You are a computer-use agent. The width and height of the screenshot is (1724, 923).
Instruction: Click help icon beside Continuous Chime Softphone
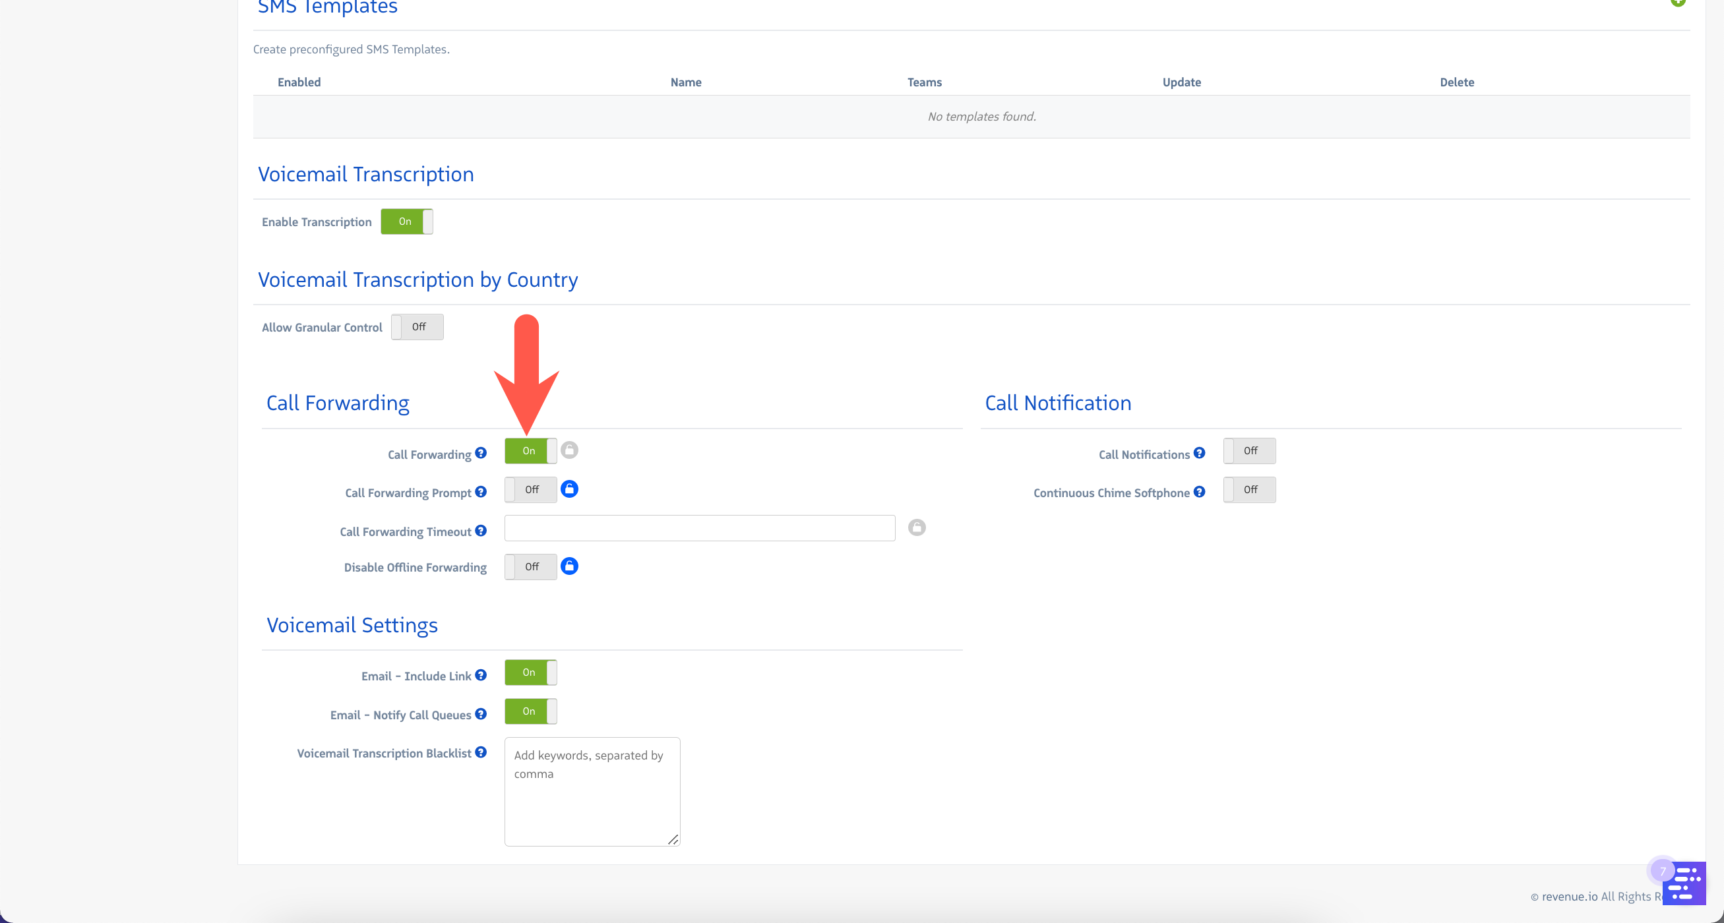click(1198, 492)
